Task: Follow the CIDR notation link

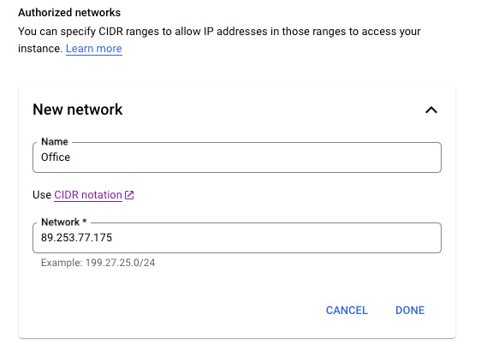Action: coord(88,195)
